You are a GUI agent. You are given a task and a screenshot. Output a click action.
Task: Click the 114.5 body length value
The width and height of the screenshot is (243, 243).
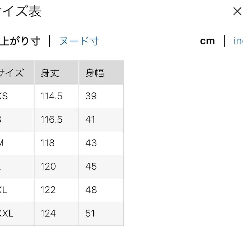coord(51,96)
